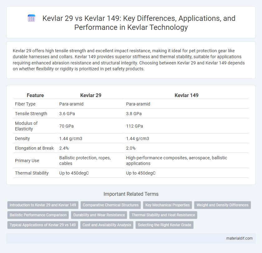Select the 'Density' row label
Image resolution: width=262 pixels, height=253 pixels.
pos(22,138)
